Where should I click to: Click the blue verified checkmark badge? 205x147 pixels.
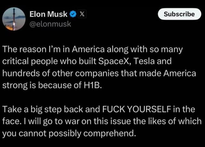pyautogui.click(x=73, y=14)
